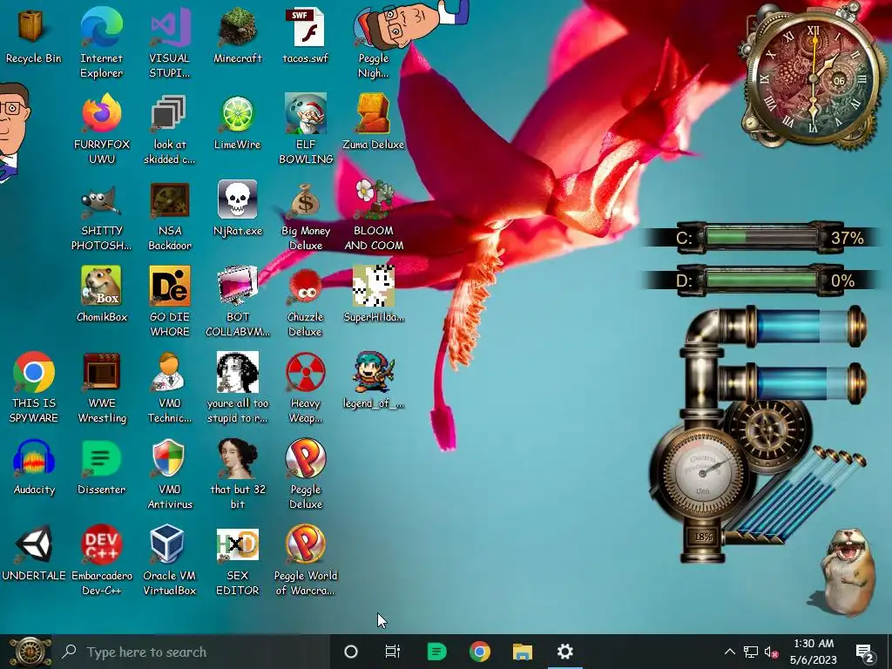Open the network icon in the tray
The image size is (892, 669).
pyautogui.click(x=751, y=652)
